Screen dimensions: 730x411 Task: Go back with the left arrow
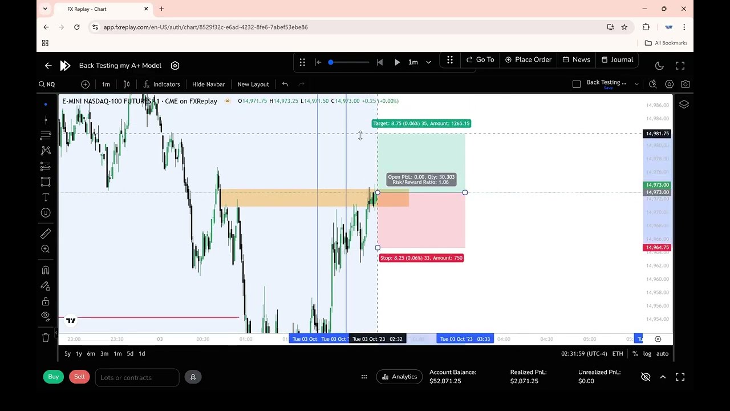[48, 66]
